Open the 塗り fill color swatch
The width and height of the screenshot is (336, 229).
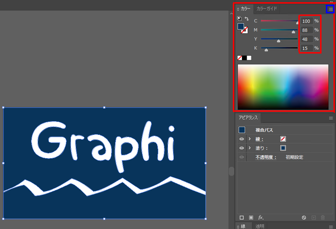pyautogui.click(x=283, y=148)
